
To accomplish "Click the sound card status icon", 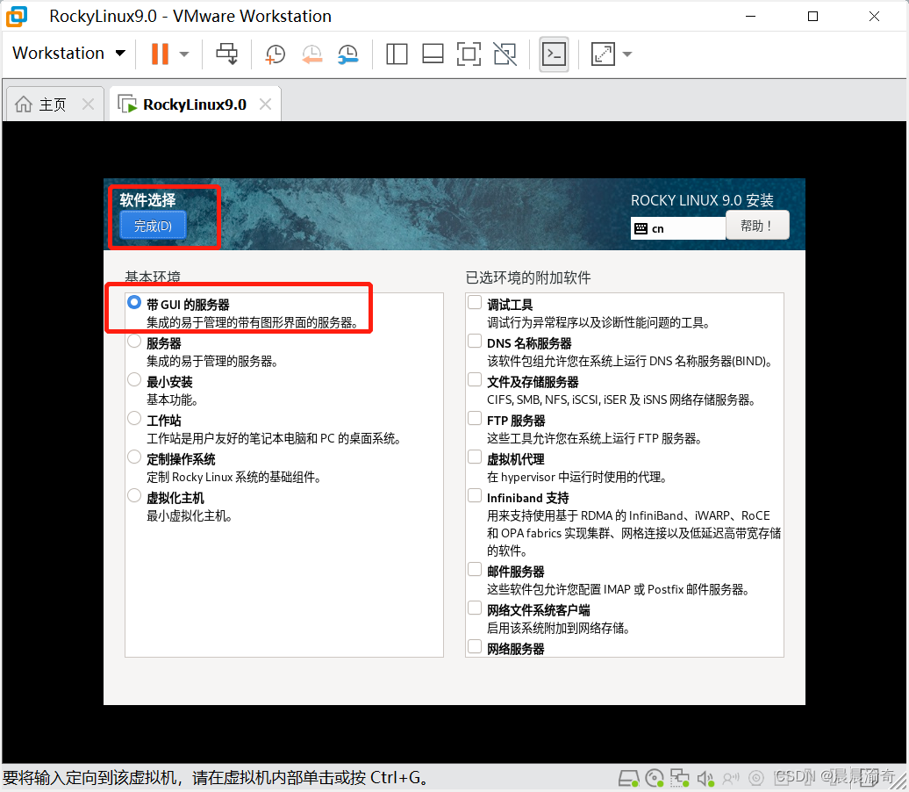I will click(x=705, y=778).
